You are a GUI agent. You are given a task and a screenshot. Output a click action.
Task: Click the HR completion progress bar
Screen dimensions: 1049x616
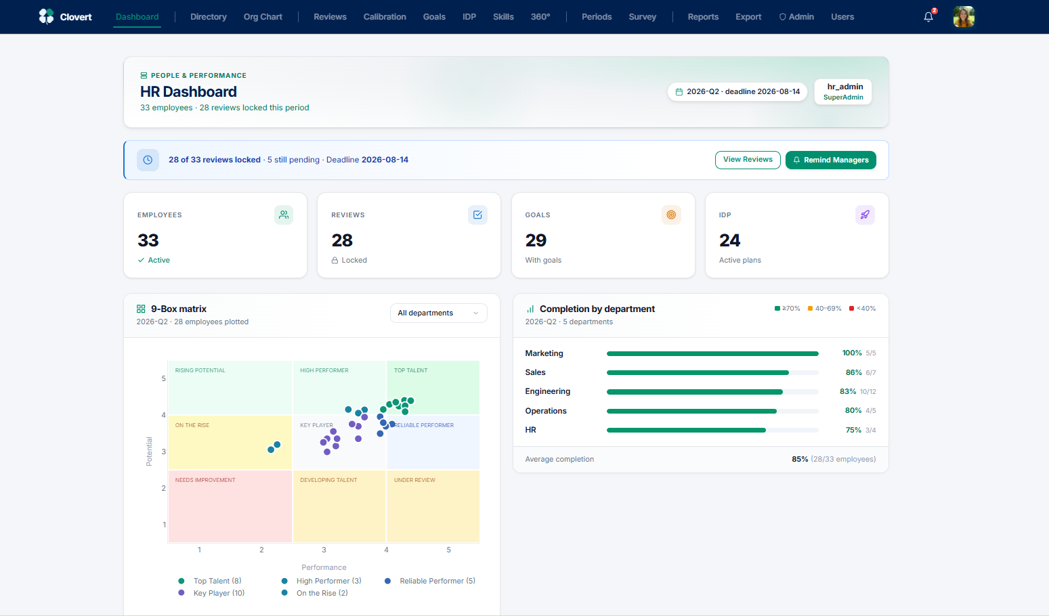tap(712, 430)
